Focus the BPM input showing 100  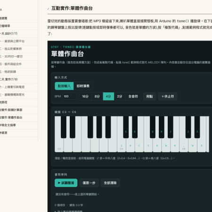coord(70,96)
